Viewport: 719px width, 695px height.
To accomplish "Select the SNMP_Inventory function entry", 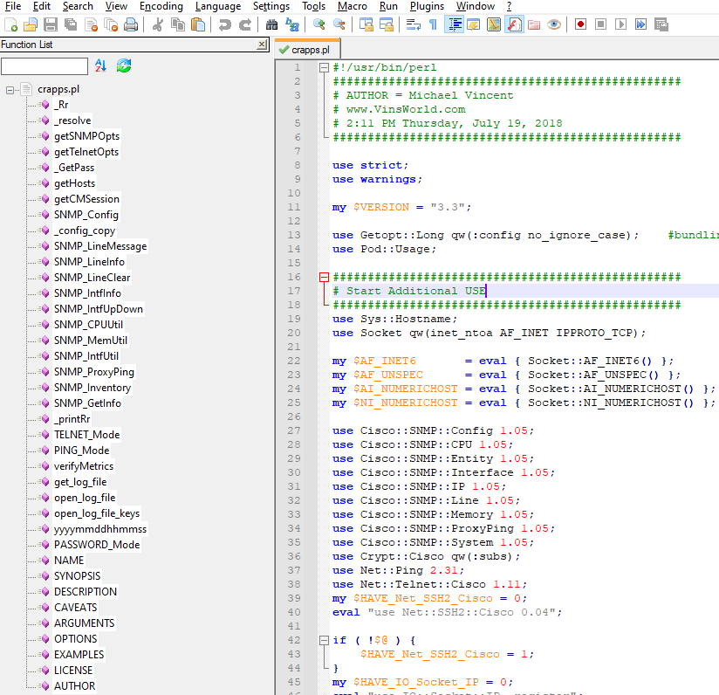I will tap(92, 388).
